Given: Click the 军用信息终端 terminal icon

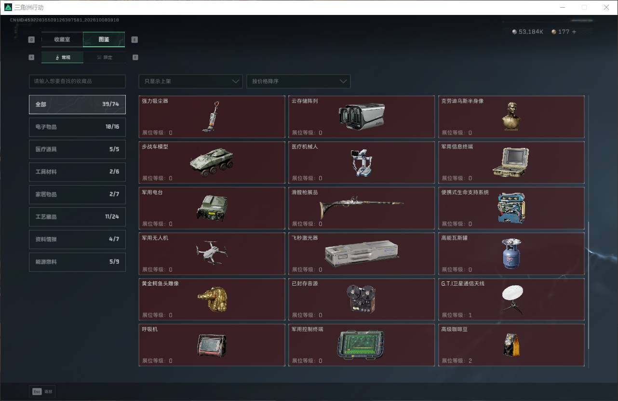Looking at the screenshot, I should [x=511, y=162].
